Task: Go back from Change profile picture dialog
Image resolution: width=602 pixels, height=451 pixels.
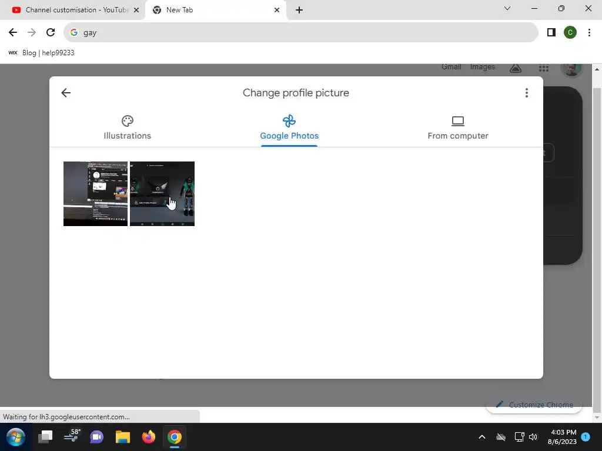Action: (66, 93)
